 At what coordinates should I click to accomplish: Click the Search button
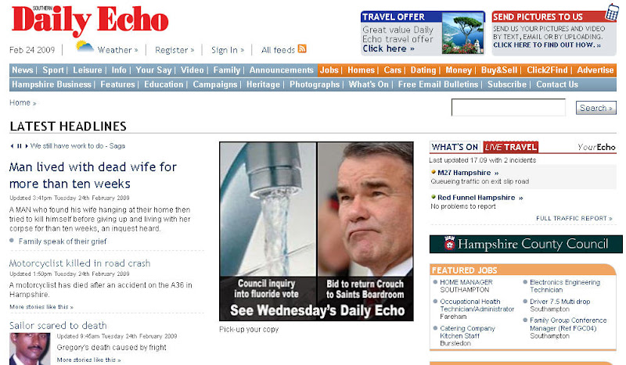click(595, 108)
